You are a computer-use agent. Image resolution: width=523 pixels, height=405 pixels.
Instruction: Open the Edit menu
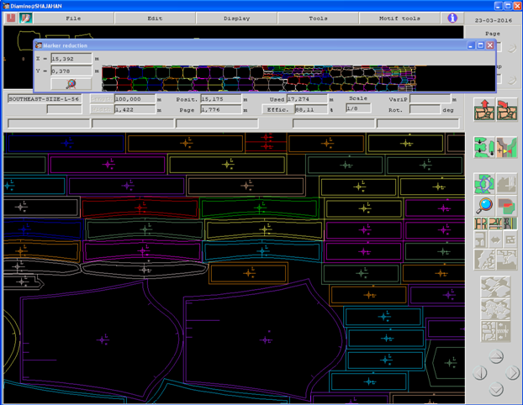[x=155, y=17]
